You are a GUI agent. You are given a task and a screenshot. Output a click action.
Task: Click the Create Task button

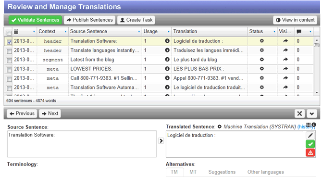click(136, 20)
